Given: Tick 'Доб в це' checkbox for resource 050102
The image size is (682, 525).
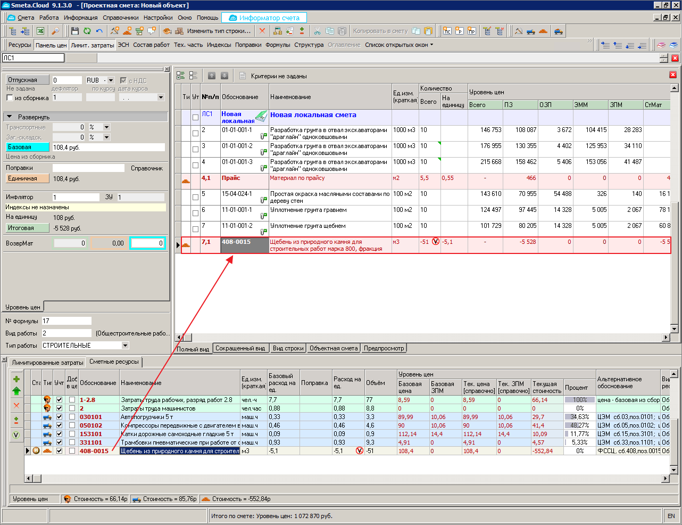Looking at the screenshot, I should (72, 425).
